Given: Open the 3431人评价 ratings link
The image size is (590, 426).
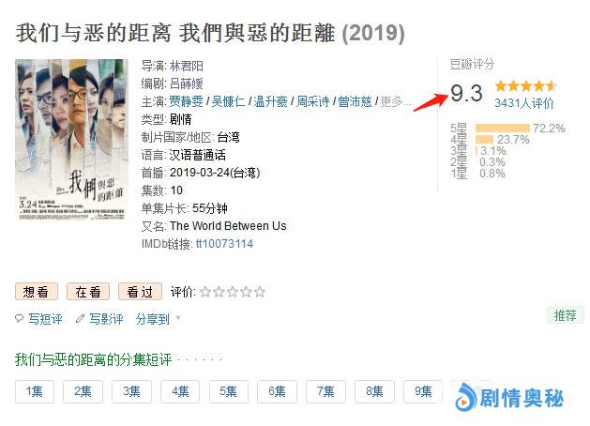Looking at the screenshot, I should coord(524,103).
